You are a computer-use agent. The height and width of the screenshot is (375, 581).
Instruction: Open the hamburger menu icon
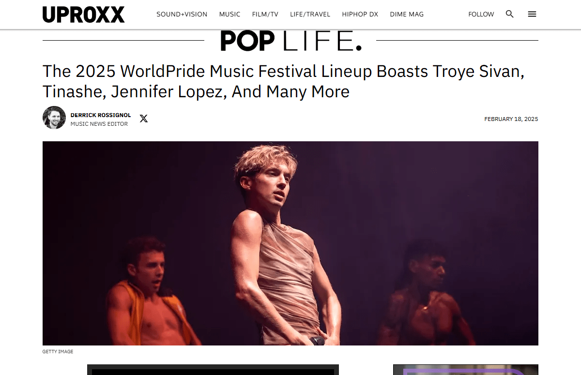pos(532,14)
